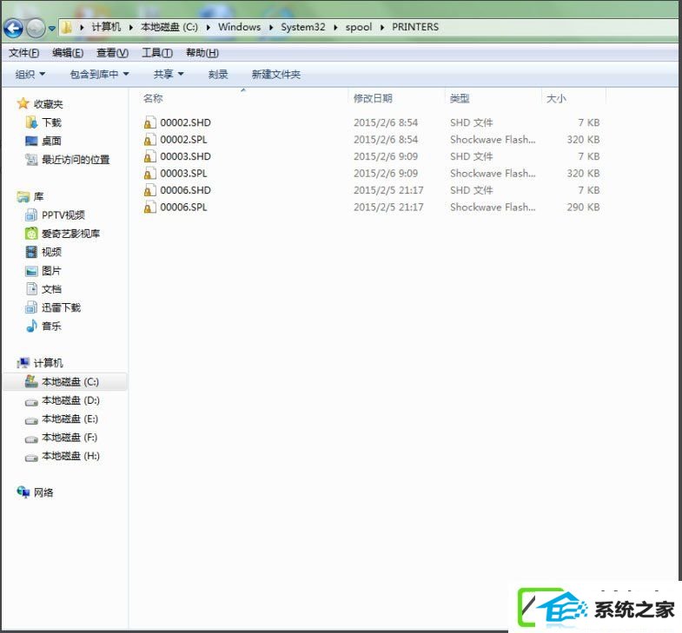
Task: Click the 收藏夹 star icon
Action: (23, 103)
